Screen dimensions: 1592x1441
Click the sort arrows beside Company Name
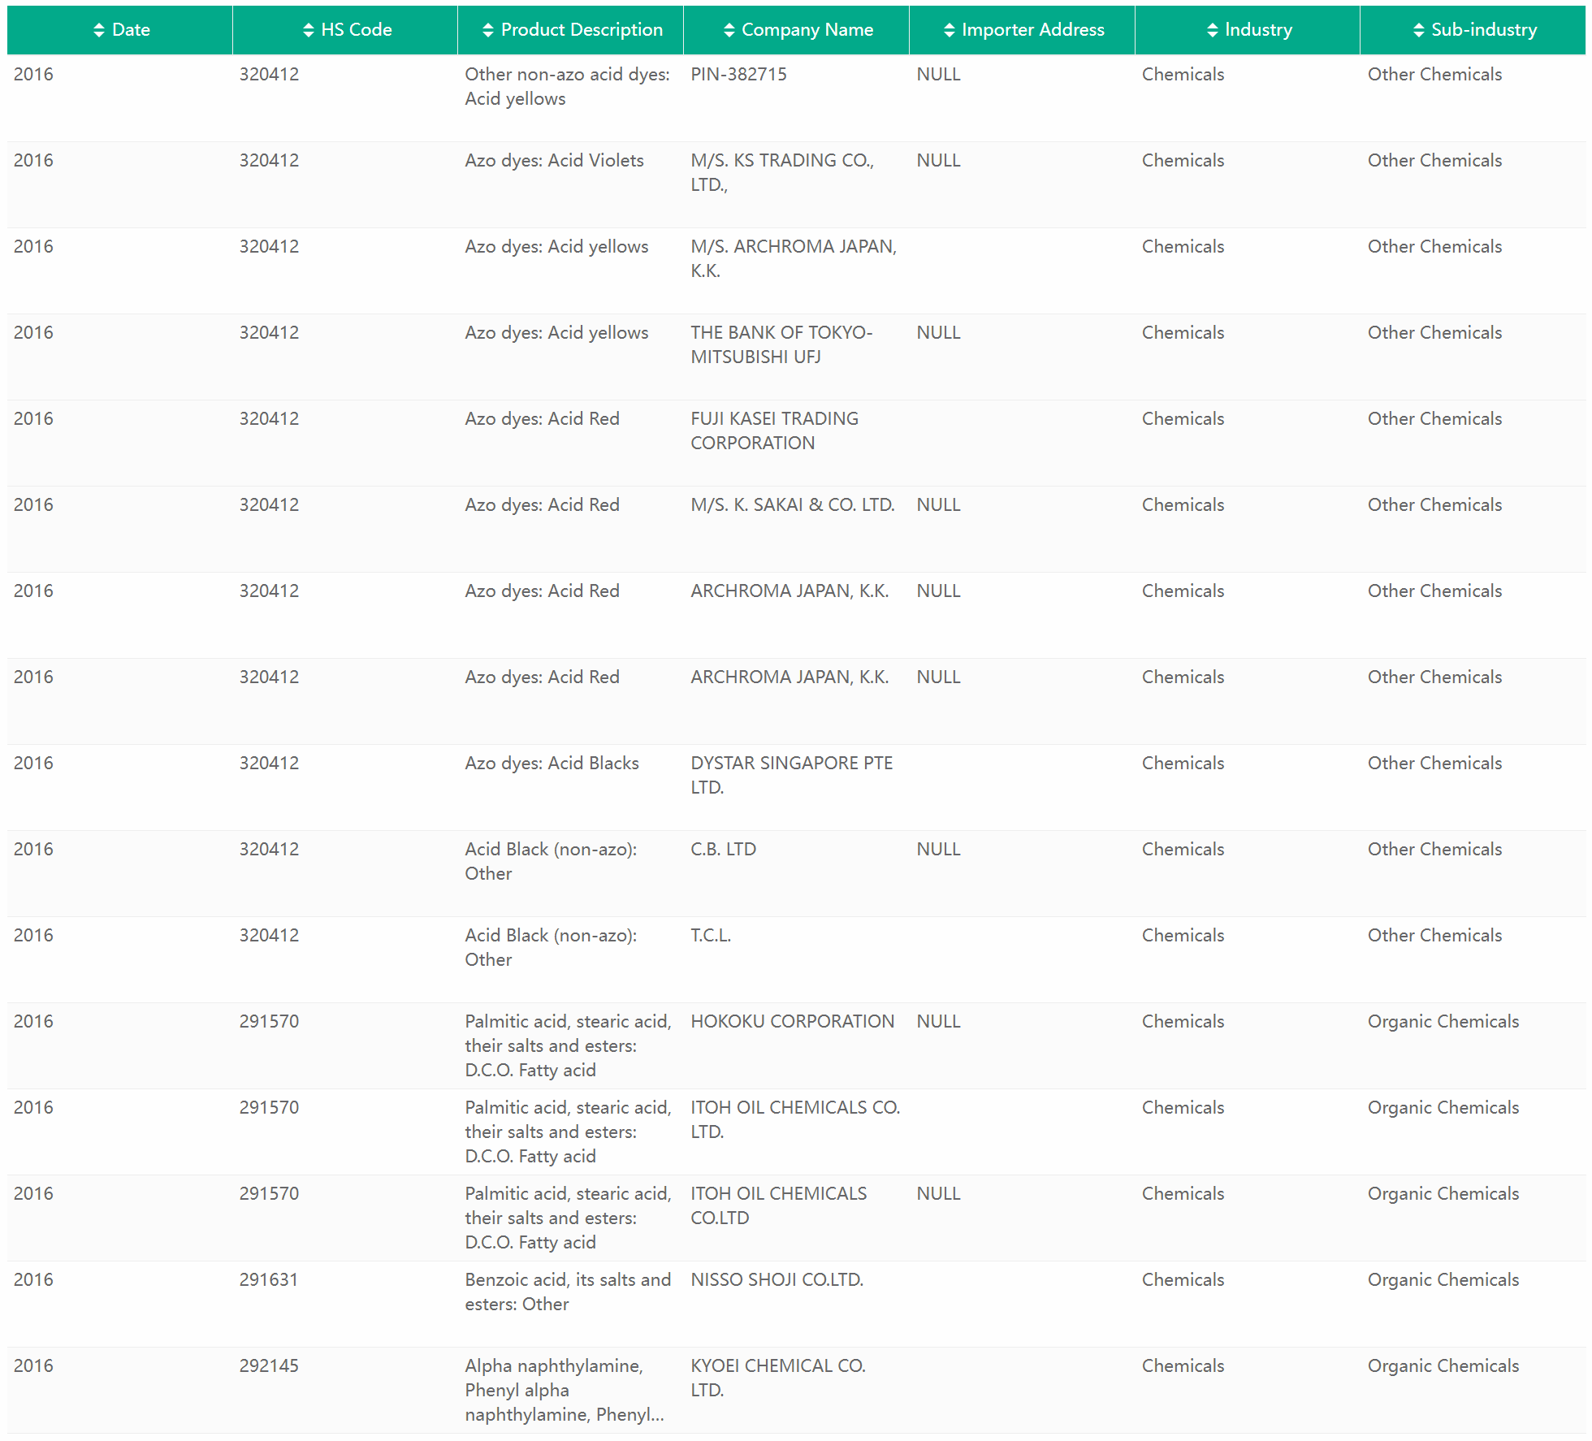[x=729, y=30]
